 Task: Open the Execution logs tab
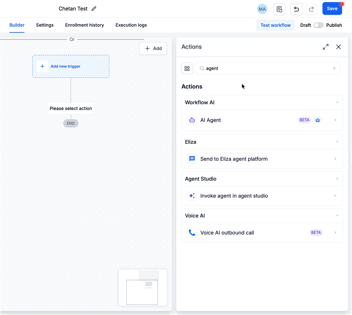131,25
